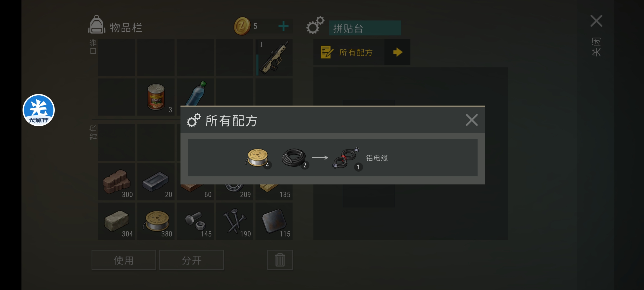The image size is (644, 290).
Task: Select the metal plate stack of 115
Action: click(274, 221)
